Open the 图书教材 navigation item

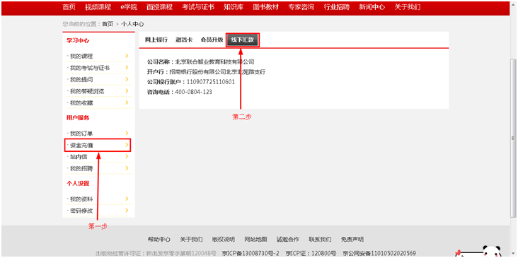(x=265, y=7)
